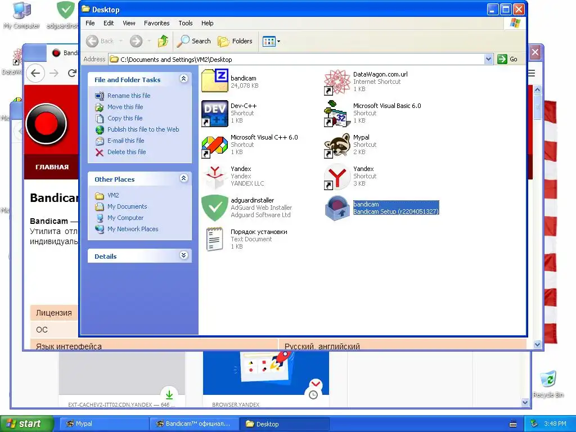Click the browser hamburger menu icon

pyautogui.click(x=532, y=74)
